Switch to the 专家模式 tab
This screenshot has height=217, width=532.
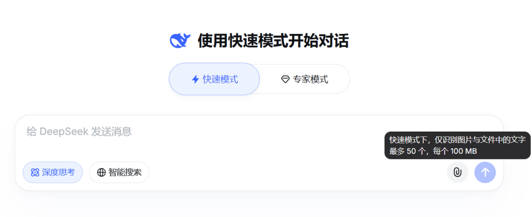tap(305, 80)
